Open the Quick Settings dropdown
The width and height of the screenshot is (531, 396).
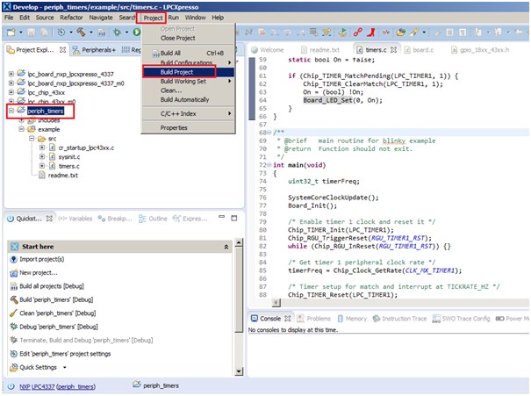click(x=64, y=367)
